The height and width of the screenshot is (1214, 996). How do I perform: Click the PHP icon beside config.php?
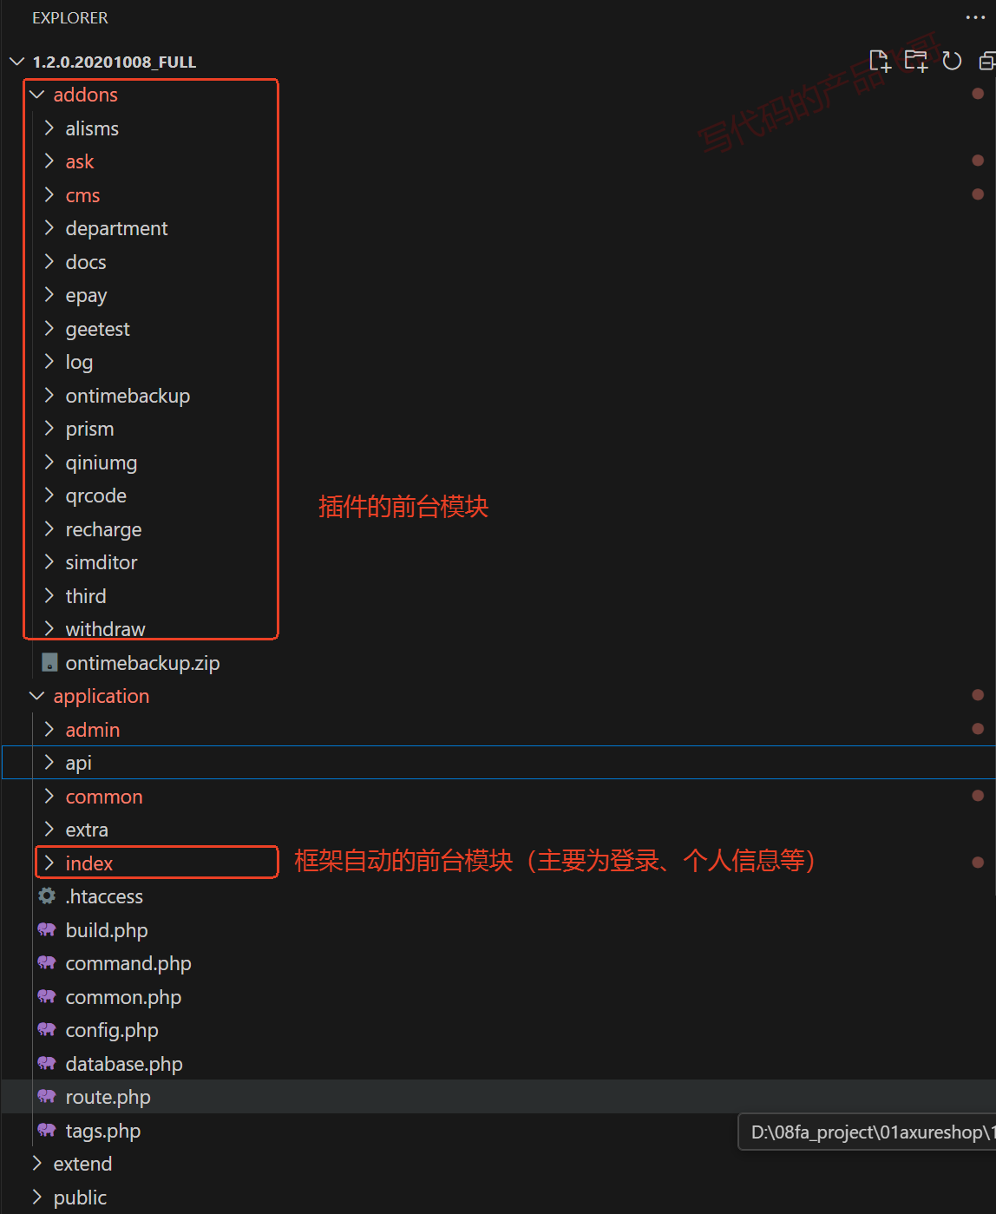(47, 1029)
